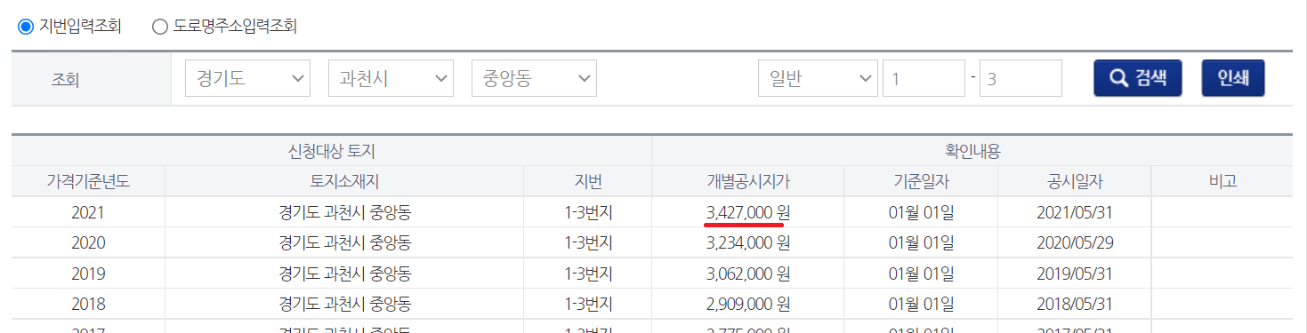Click the 2019/05/31 announcement date
The height and width of the screenshot is (333, 1307).
pos(1075,274)
